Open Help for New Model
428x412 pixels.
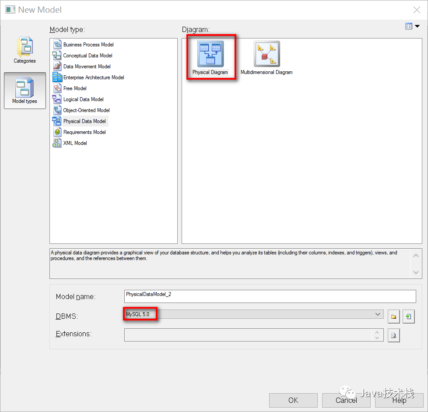point(399,400)
